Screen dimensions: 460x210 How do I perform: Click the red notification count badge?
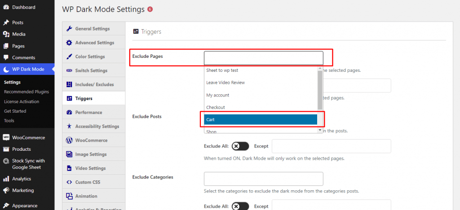point(150,9)
